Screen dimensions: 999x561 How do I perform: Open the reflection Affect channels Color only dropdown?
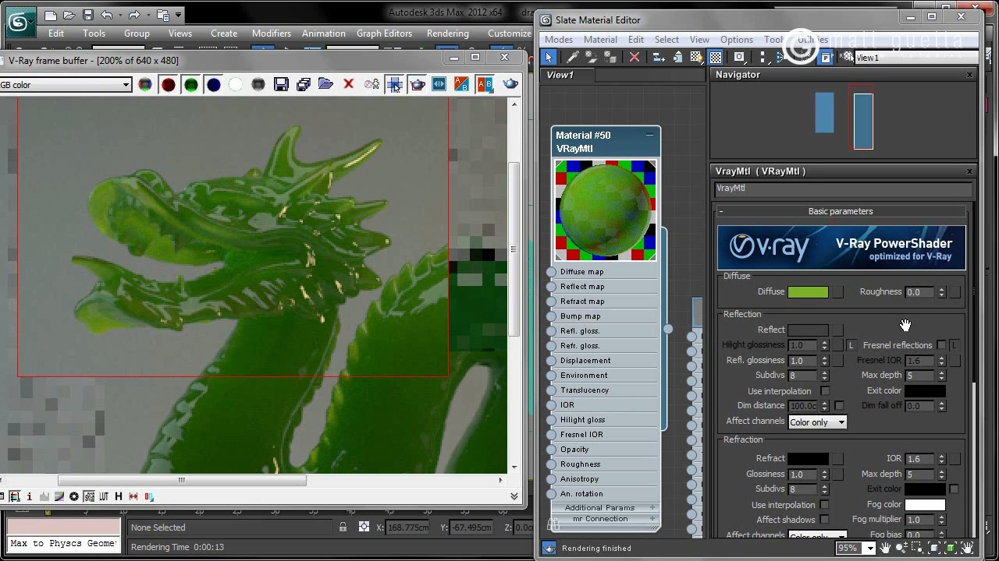tap(817, 422)
